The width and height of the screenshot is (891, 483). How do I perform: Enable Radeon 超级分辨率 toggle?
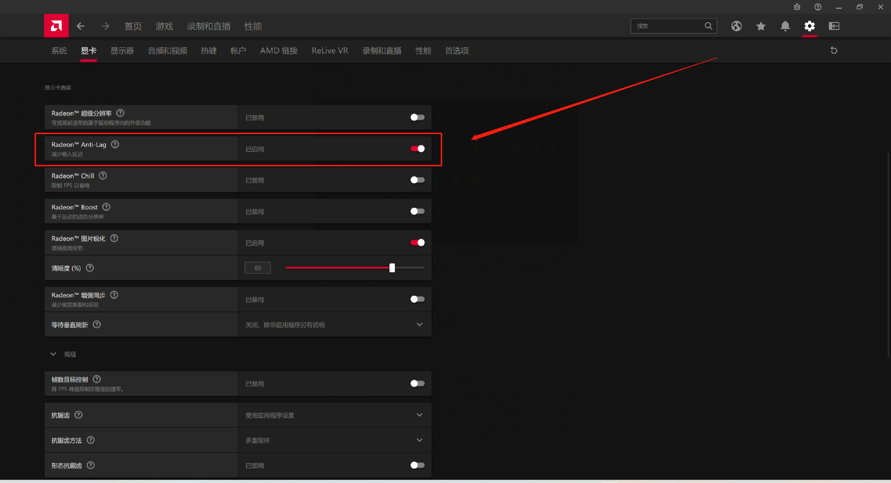[x=417, y=117]
